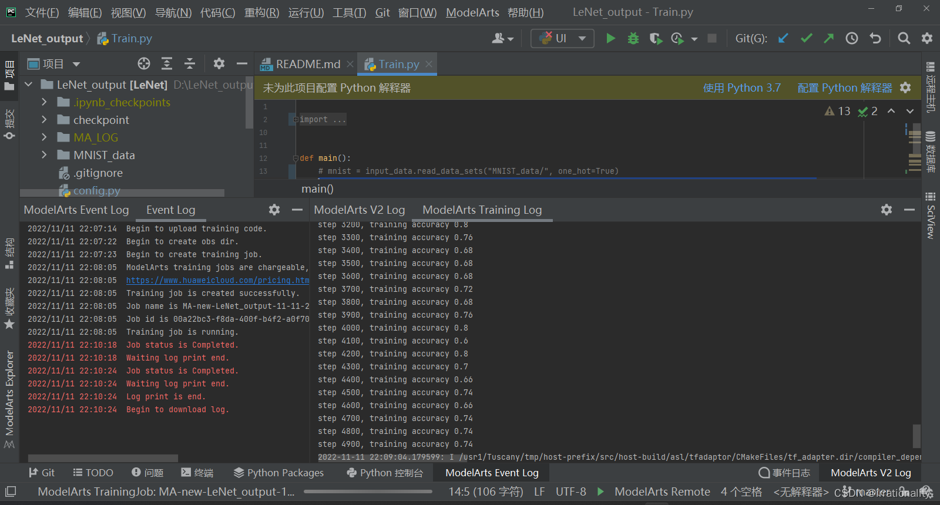Viewport: 940px width, 505px height.
Task: Click UTF-8 encoding in status bar
Action: (x=571, y=491)
